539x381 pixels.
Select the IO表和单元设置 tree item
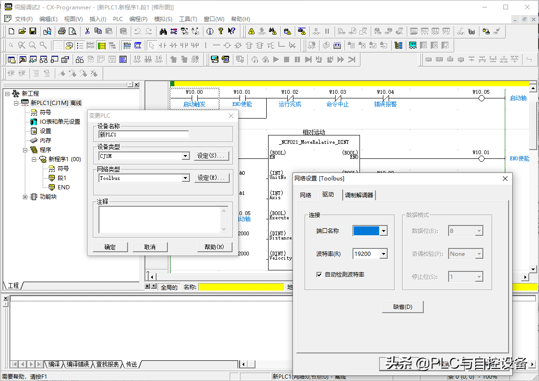click(60, 122)
